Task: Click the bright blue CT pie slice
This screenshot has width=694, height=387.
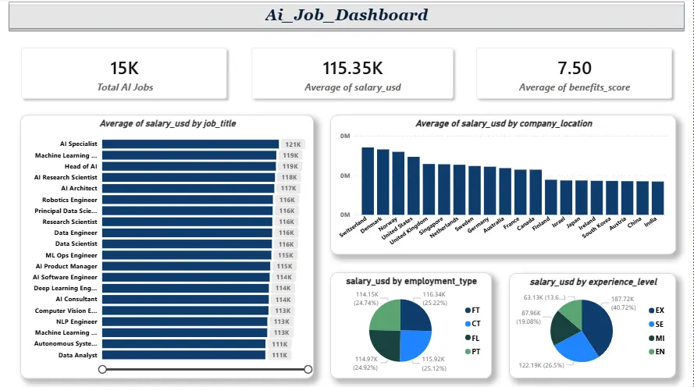Action: tap(414, 344)
